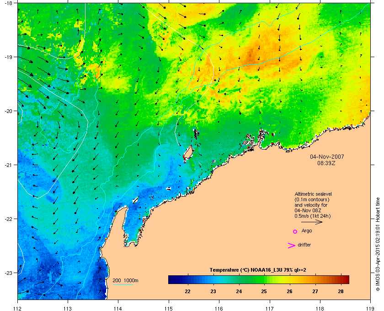Screen dimensions: 384x311
Task: Click the elongated island near 115.4, -20.8
Action: (x=188, y=153)
